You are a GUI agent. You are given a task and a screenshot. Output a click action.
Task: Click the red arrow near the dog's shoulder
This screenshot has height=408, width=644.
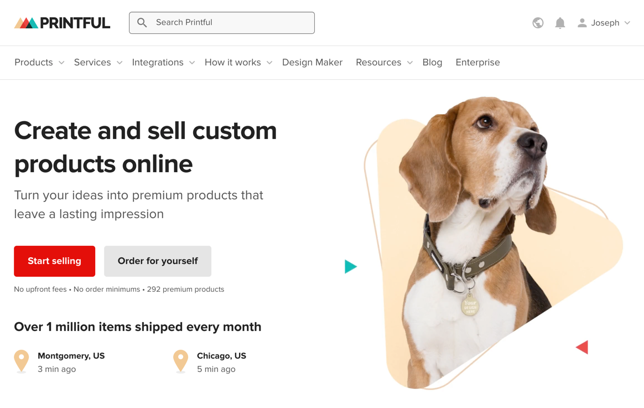[582, 347]
